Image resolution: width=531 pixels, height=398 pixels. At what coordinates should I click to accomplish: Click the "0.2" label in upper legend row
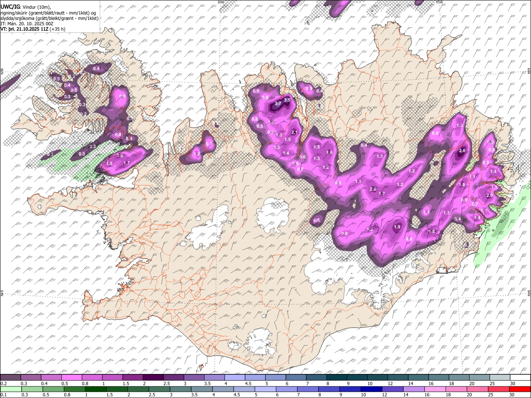point(3,383)
